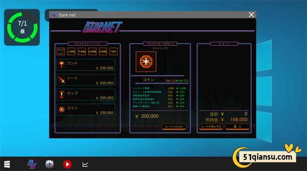Switch to the 上移動 category tab
Image resolution: width=307 pixels, height=171 pixels.
coord(71,51)
